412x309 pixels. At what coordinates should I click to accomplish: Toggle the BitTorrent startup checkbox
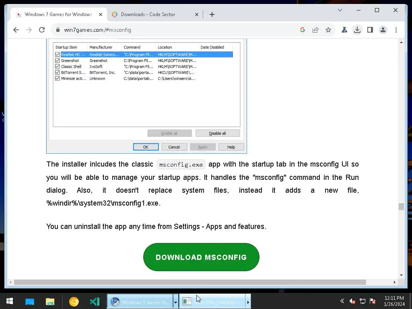(x=57, y=72)
